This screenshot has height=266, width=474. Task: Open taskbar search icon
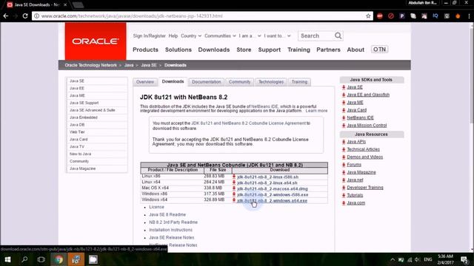24,259
